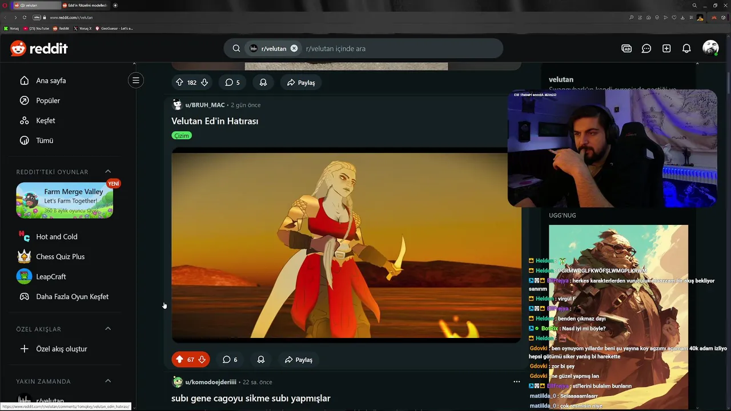Open the Reddit advertise icon

tap(626, 49)
